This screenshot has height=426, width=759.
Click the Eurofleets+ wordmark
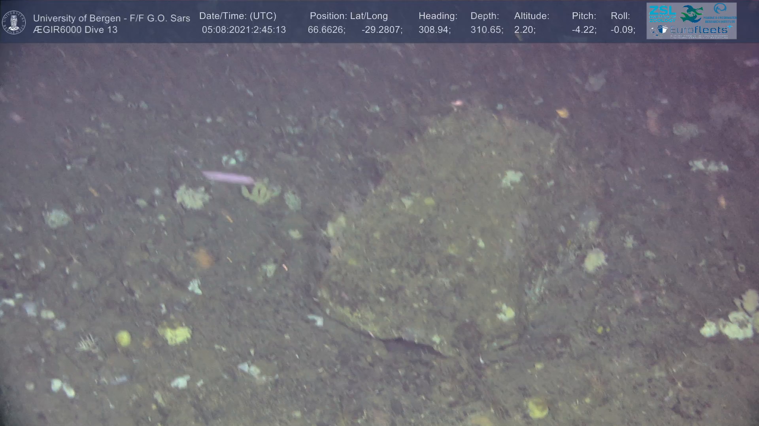coord(699,30)
